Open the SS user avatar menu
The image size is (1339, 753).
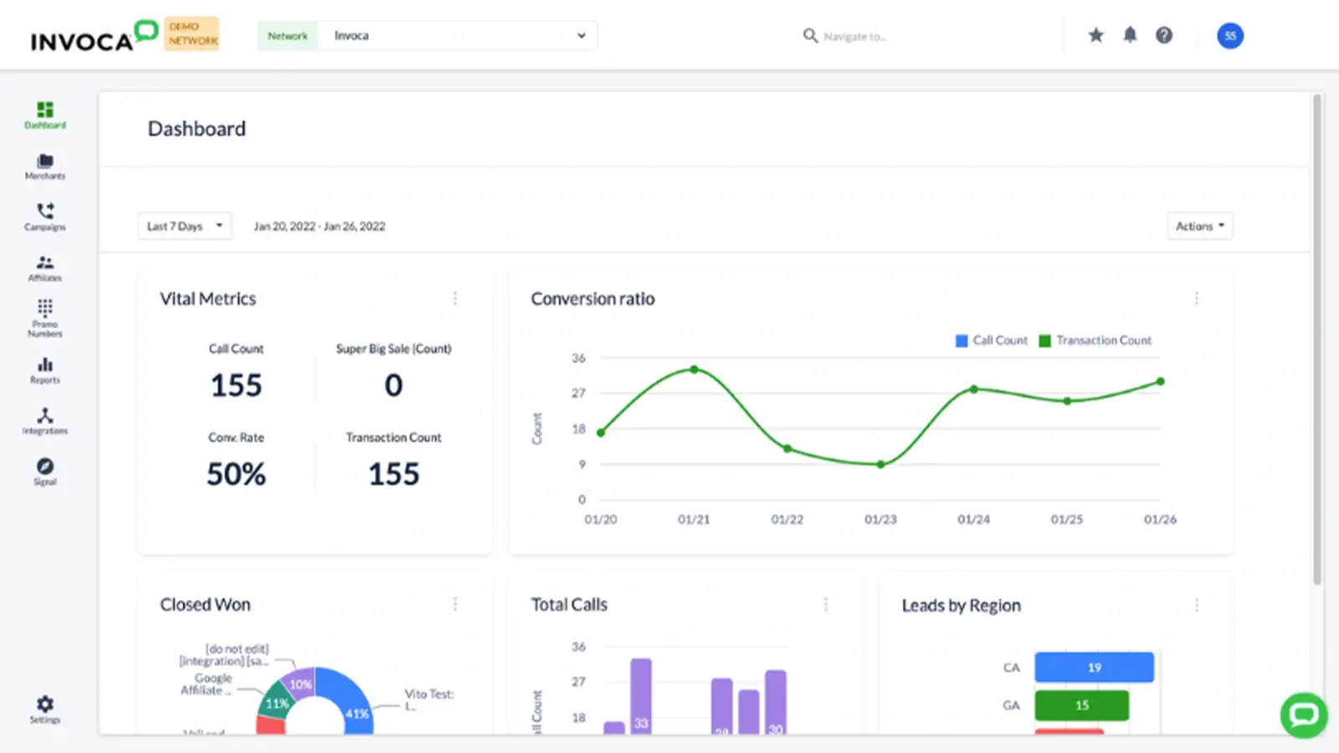pyautogui.click(x=1230, y=35)
